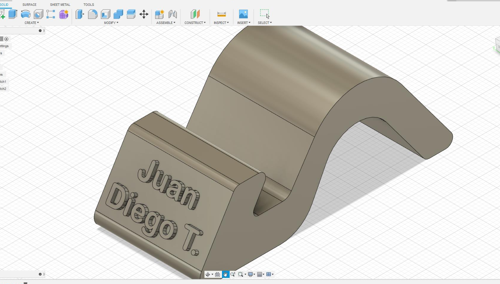Activate the Move/Copy tool
Viewport: 500px width, 284px height.
pos(144,14)
